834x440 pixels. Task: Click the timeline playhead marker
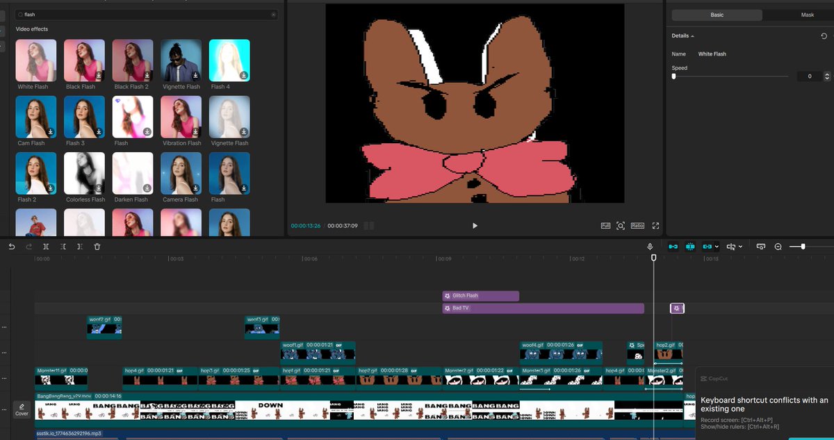[x=653, y=258]
